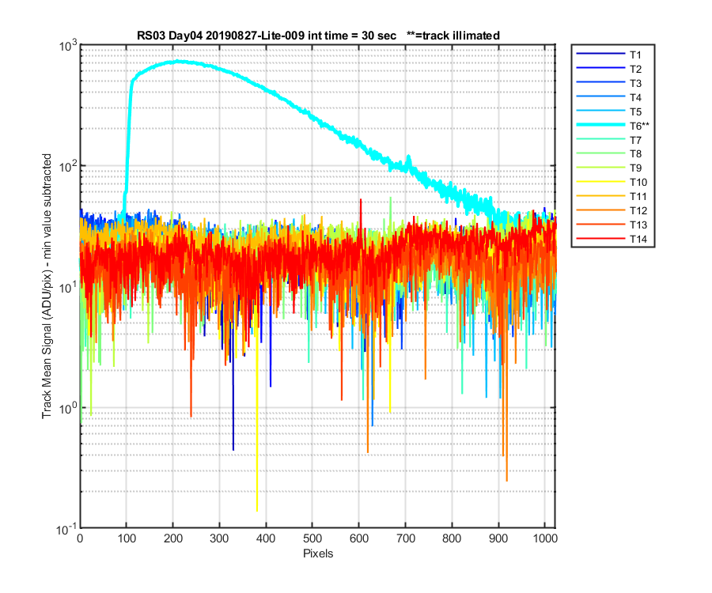Click the T12 orange legend line
The height and width of the screenshot is (593, 712).
pyautogui.click(x=600, y=210)
